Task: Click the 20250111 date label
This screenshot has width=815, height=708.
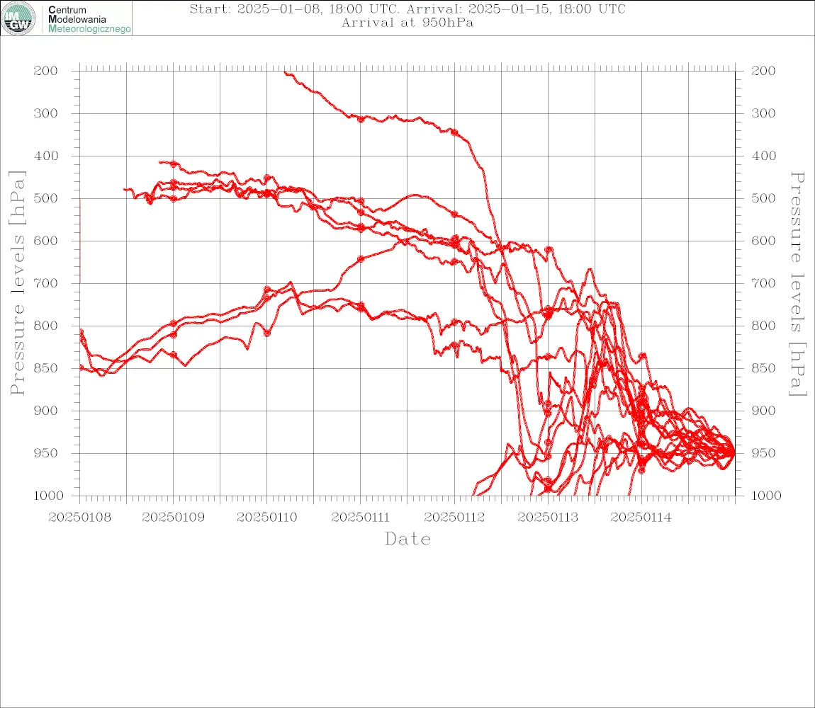Action: (x=360, y=518)
